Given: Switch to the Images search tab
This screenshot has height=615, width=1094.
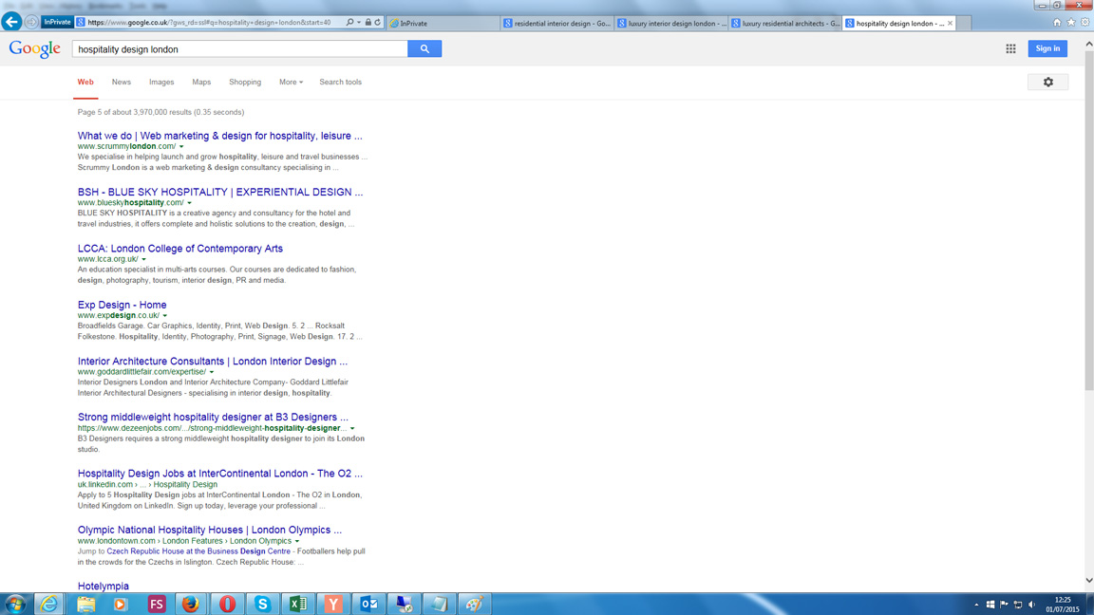Looking at the screenshot, I should 161,83.
